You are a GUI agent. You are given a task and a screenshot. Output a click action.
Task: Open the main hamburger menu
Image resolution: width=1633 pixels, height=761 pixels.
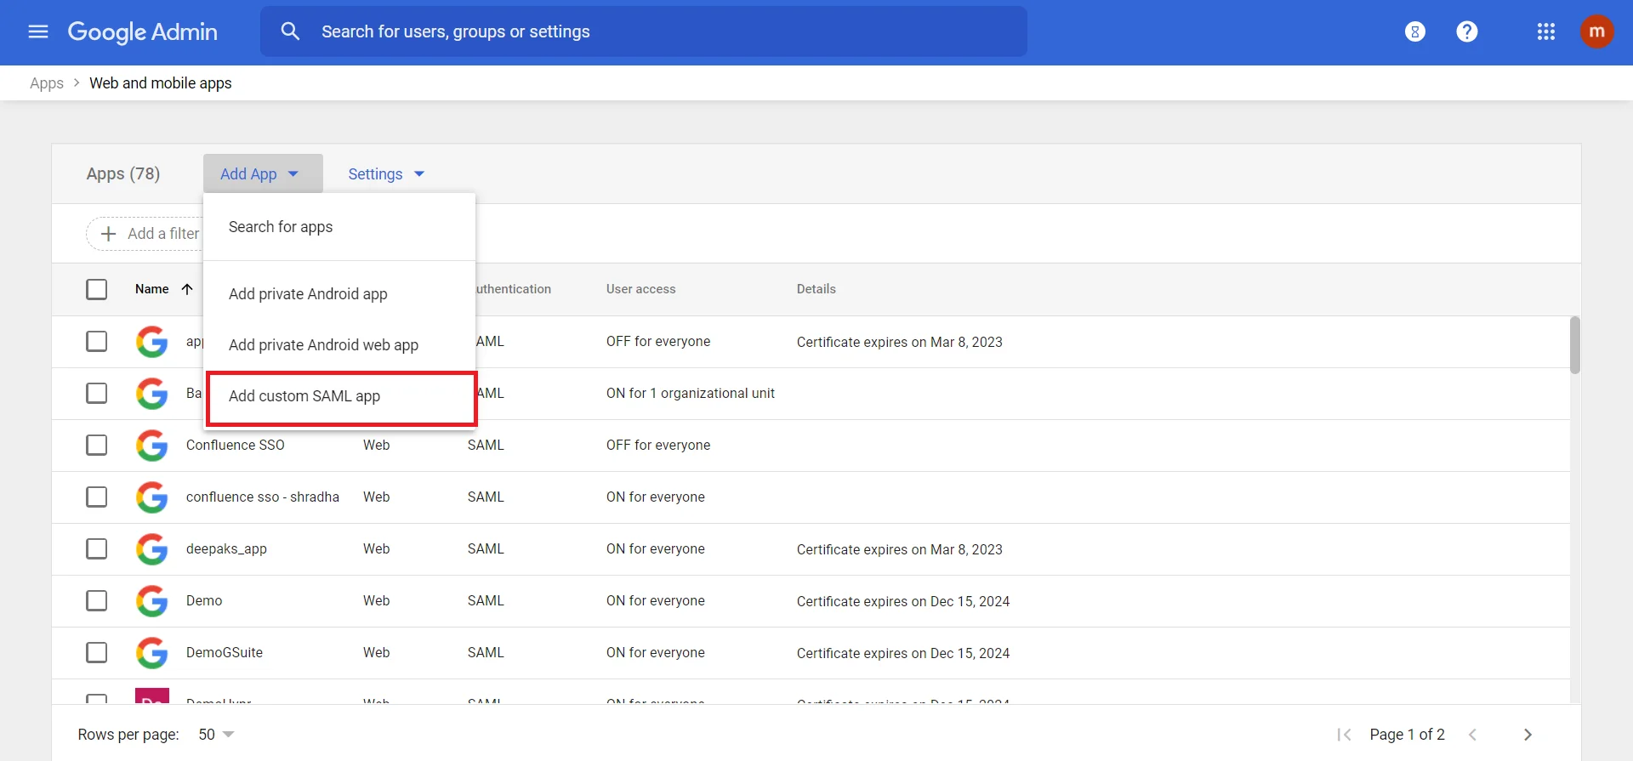pos(38,31)
